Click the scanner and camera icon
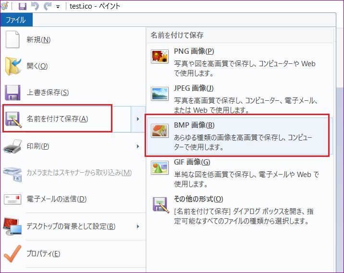The image size is (344, 273). [x=12, y=174]
